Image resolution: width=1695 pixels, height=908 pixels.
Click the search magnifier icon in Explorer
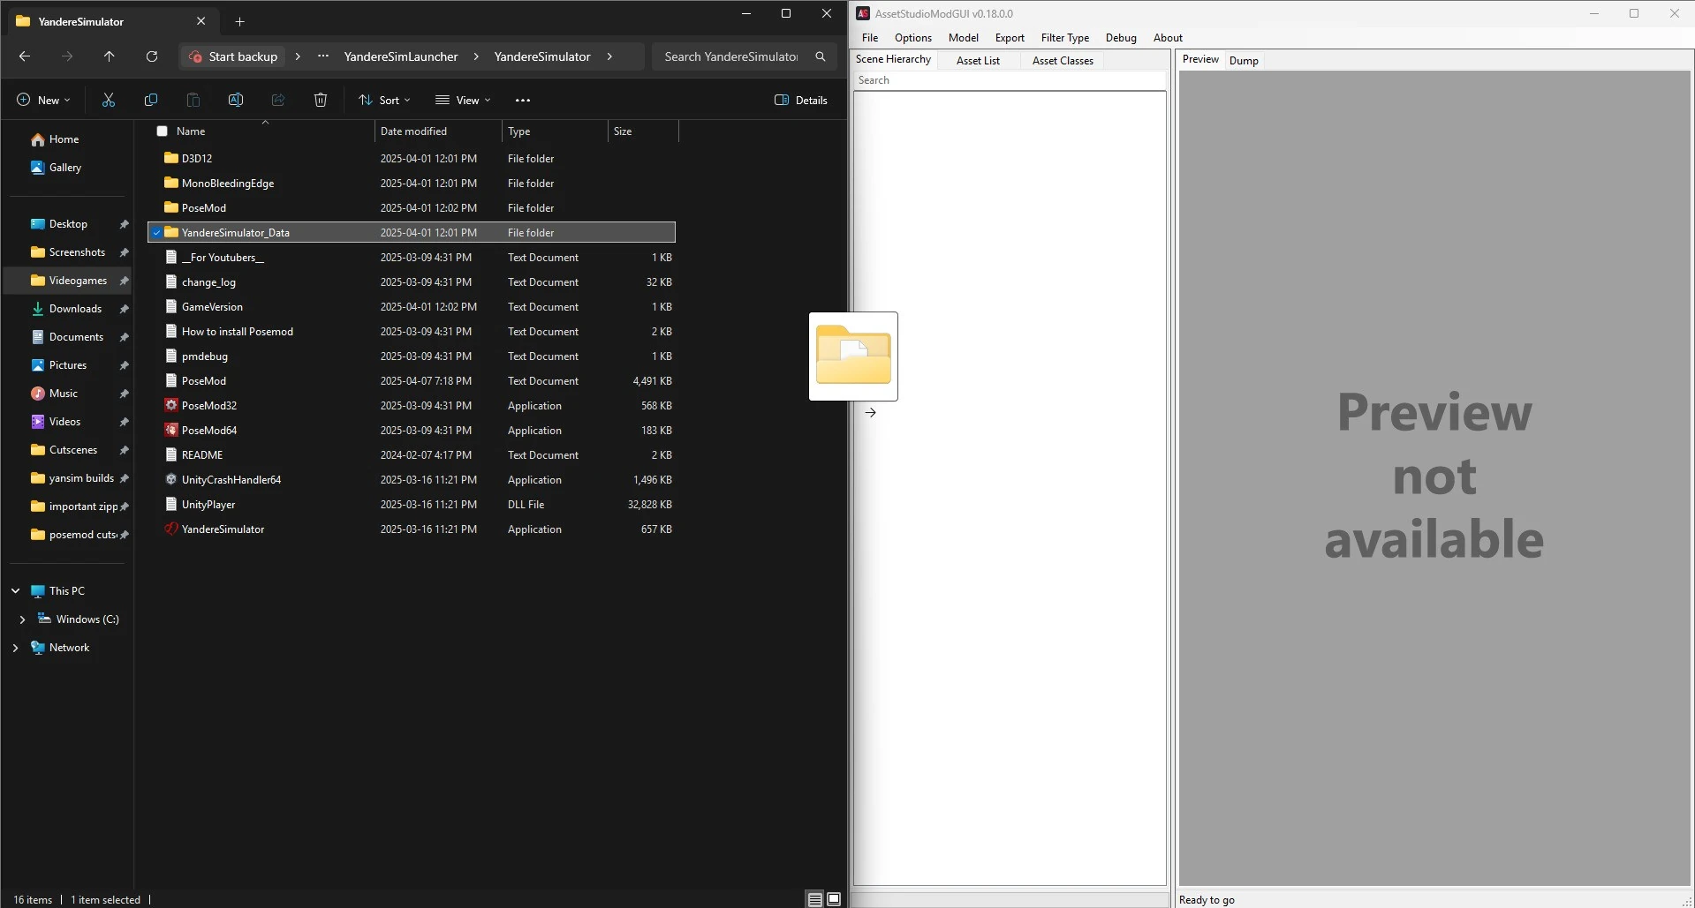[x=821, y=56]
